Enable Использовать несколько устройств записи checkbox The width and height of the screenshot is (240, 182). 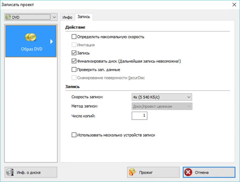point(74,135)
